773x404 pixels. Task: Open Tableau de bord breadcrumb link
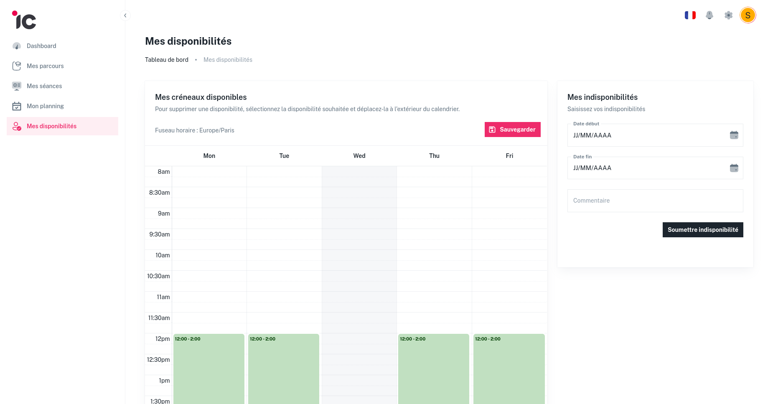point(166,59)
